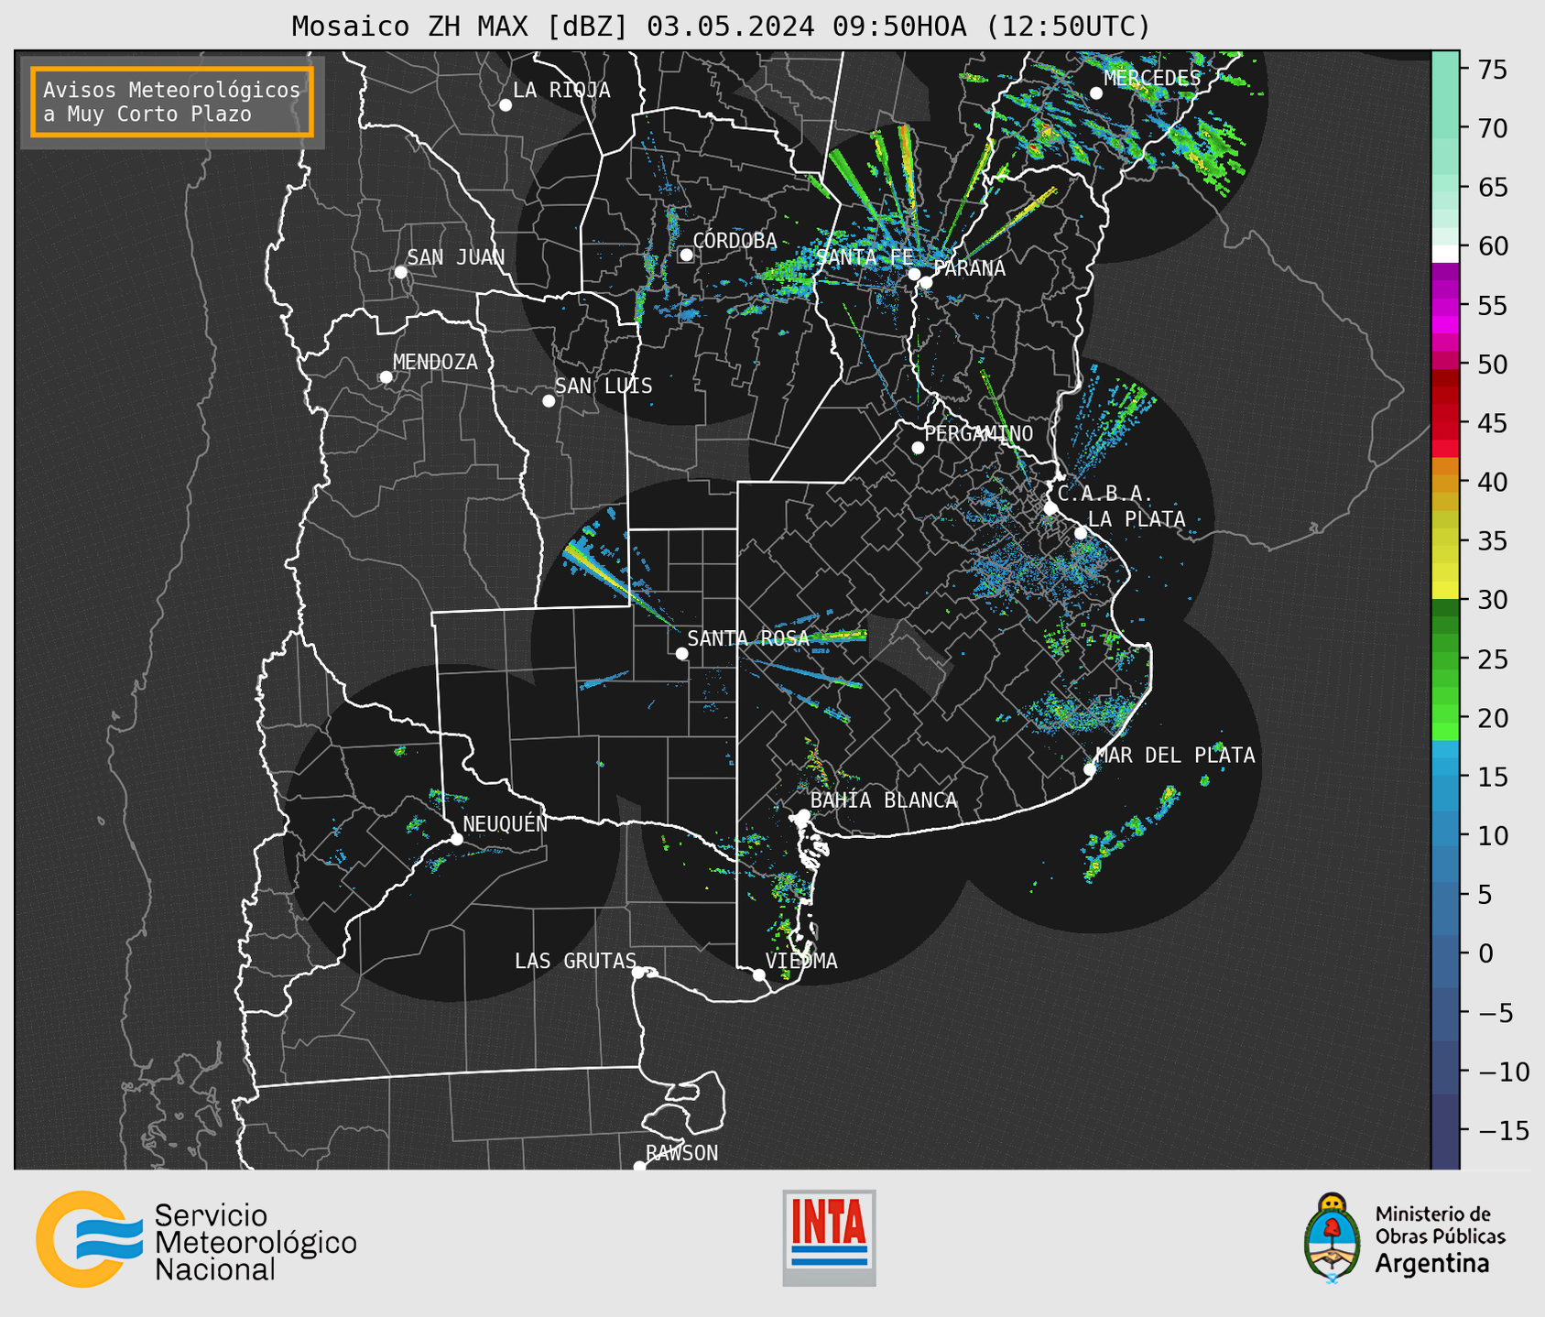Click the orange 40 dBZ color band
Image resolution: width=1545 pixels, height=1317 pixels.
tap(1445, 482)
